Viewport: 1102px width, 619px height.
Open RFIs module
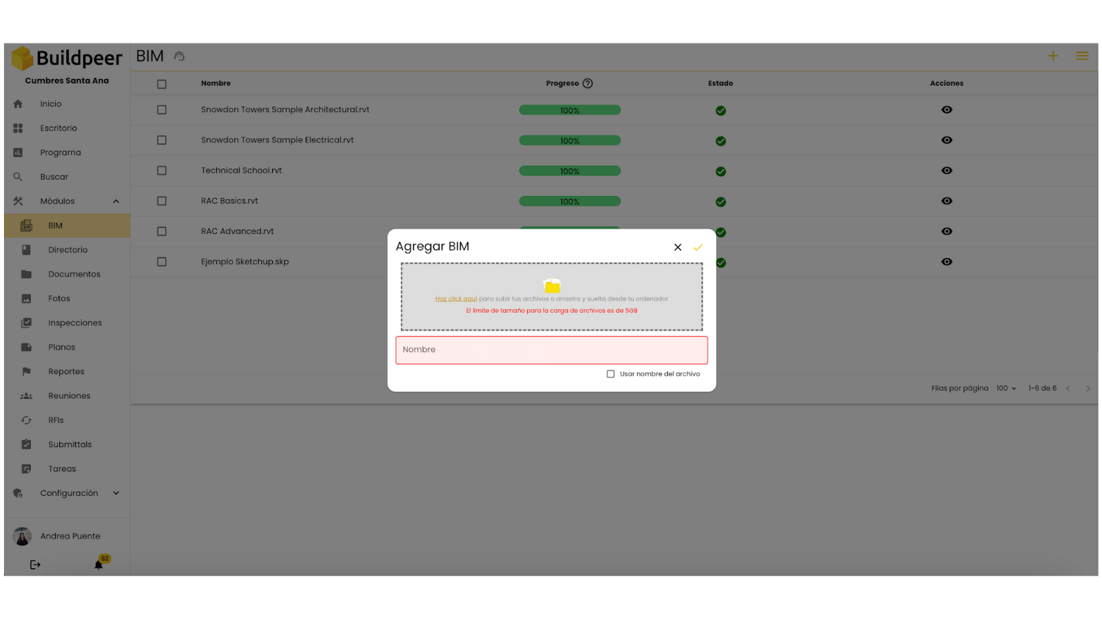click(67, 420)
